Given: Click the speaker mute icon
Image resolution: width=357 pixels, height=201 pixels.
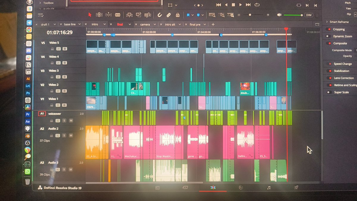Looking at the screenshot, I should point(279,15).
